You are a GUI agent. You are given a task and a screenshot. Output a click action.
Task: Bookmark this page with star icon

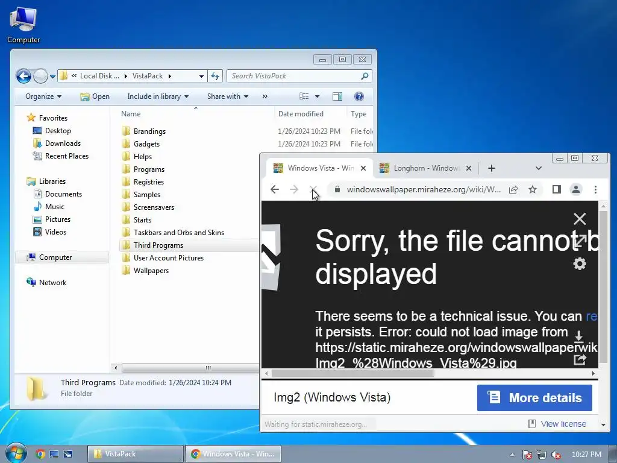[x=533, y=189]
